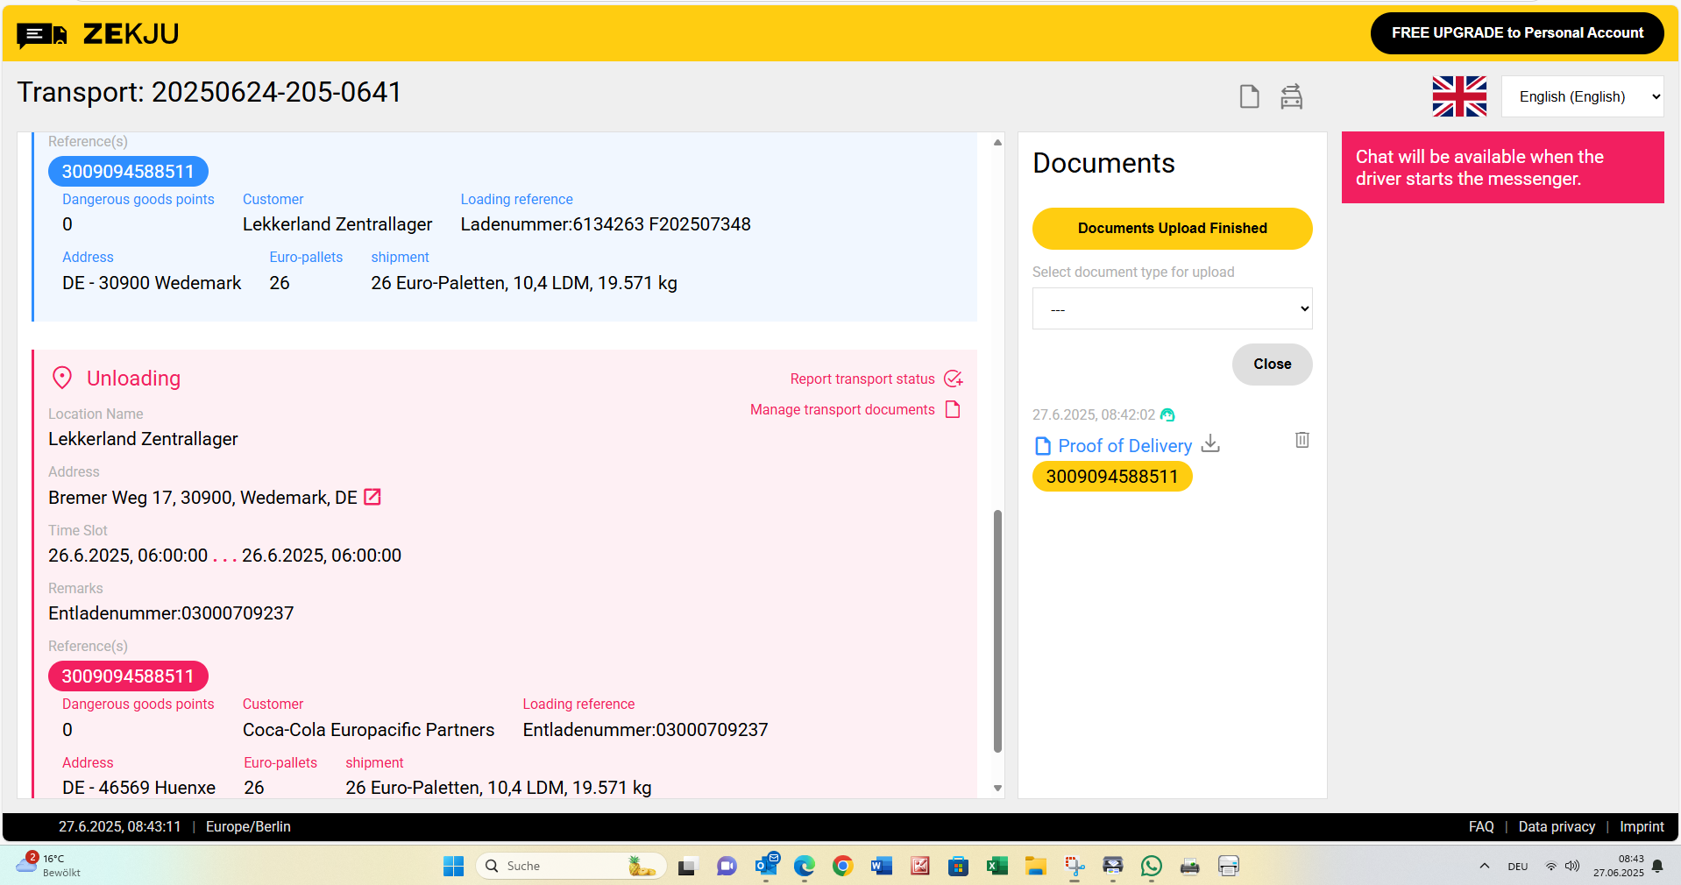Click the weather widget showing 16°C
1681x885 pixels.
click(49, 865)
